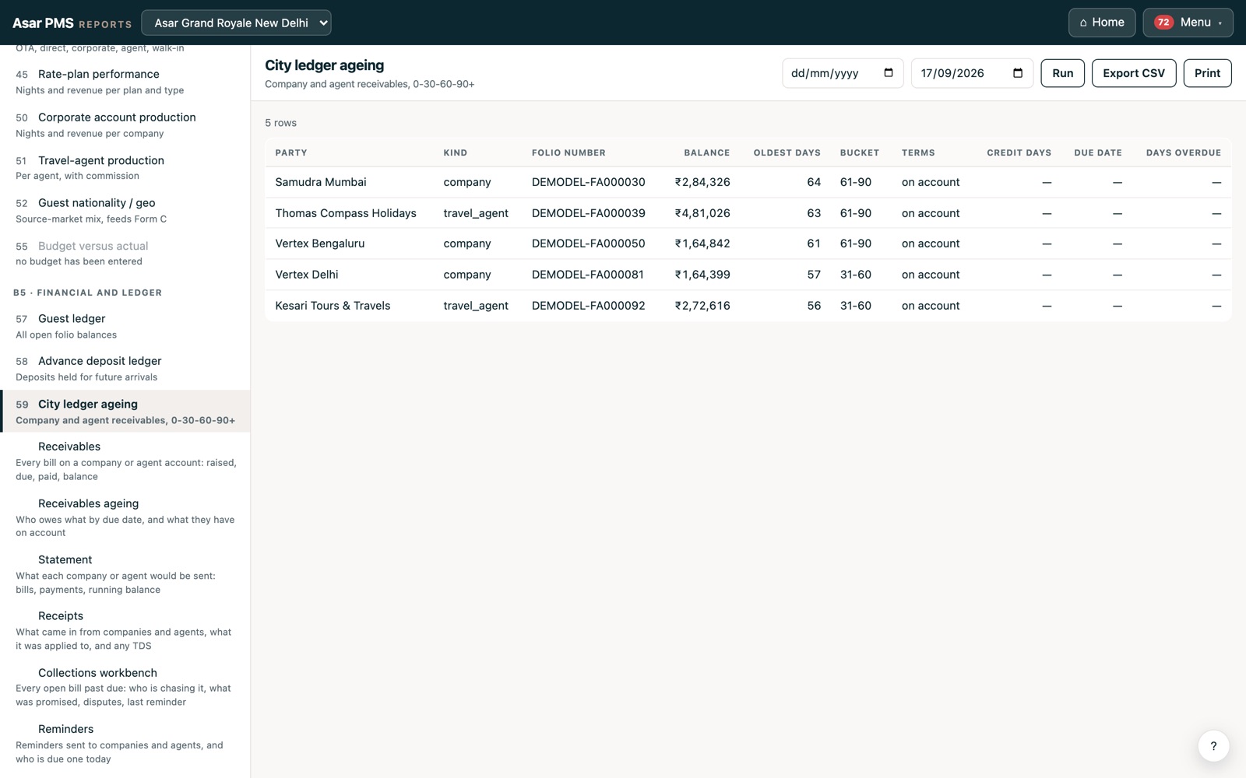Open Guest nationality / geo report
This screenshot has width=1246, height=778.
(x=125, y=210)
